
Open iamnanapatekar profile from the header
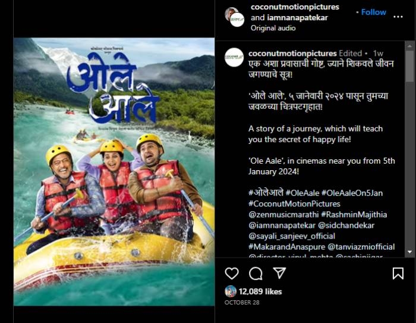tap(297, 17)
